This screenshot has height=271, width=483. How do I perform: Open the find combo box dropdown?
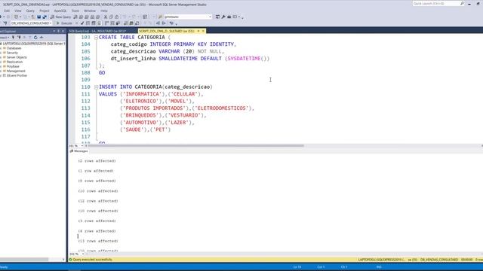pyautogui.click(x=210, y=17)
